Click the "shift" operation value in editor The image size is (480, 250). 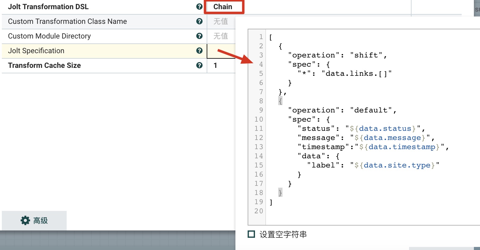point(366,55)
